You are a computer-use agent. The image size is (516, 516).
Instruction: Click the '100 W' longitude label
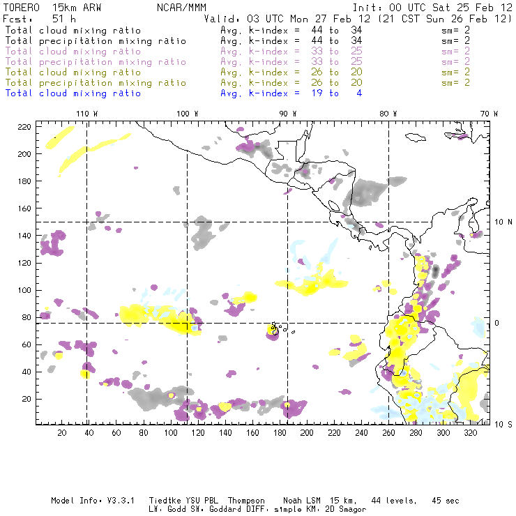188,114
